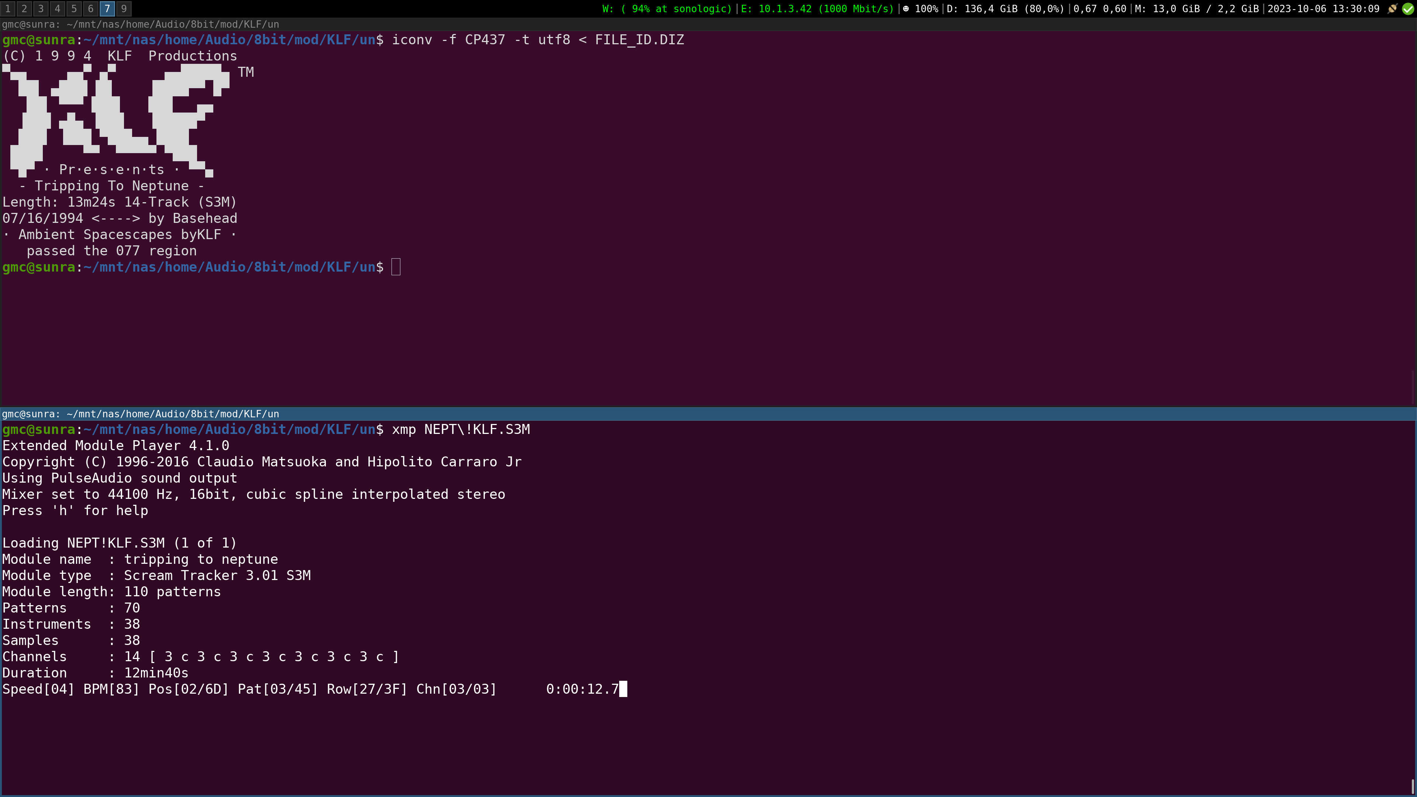Click the Pos[02/6D] playback value
This screenshot has height=797, width=1417.
(x=189, y=689)
